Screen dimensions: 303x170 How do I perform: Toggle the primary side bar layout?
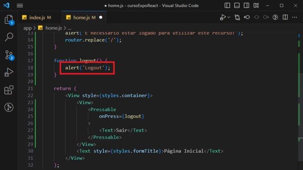coord(227,5)
